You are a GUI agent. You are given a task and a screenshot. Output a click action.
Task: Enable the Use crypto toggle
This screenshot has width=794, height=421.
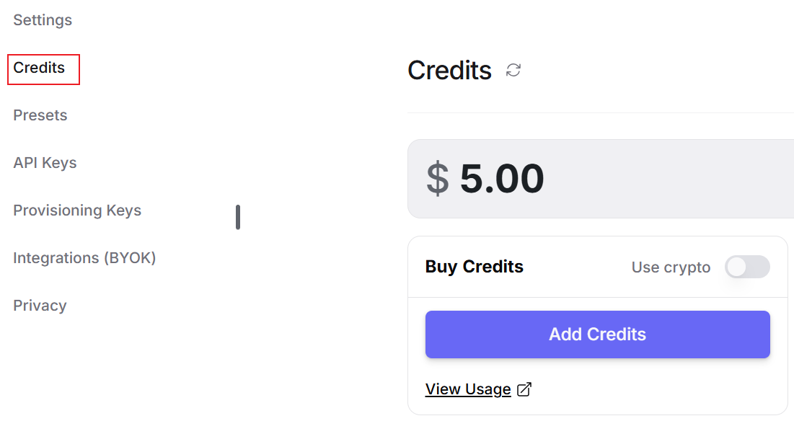pos(747,267)
